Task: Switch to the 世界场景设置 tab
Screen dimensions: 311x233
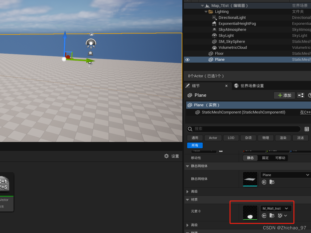Action: [249, 86]
